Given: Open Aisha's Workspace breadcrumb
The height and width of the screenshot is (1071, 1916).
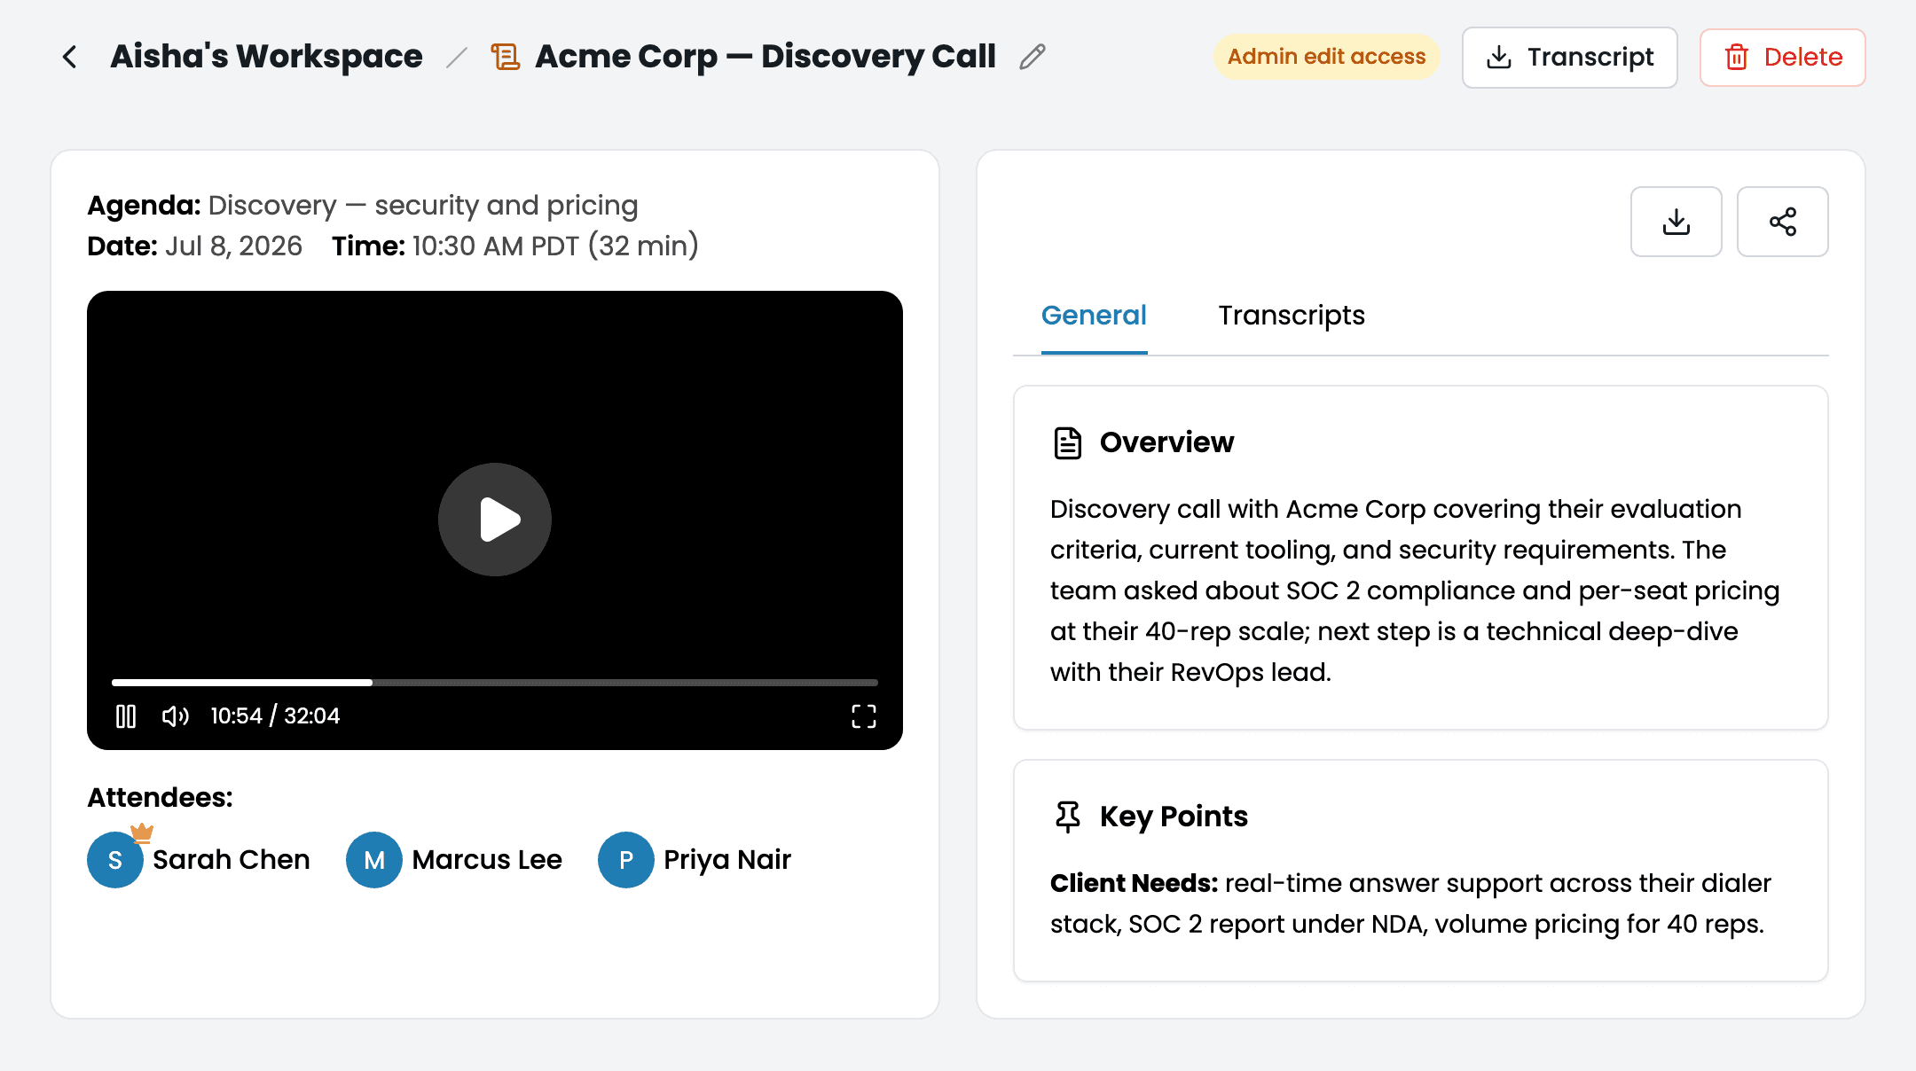Looking at the screenshot, I should [266, 57].
